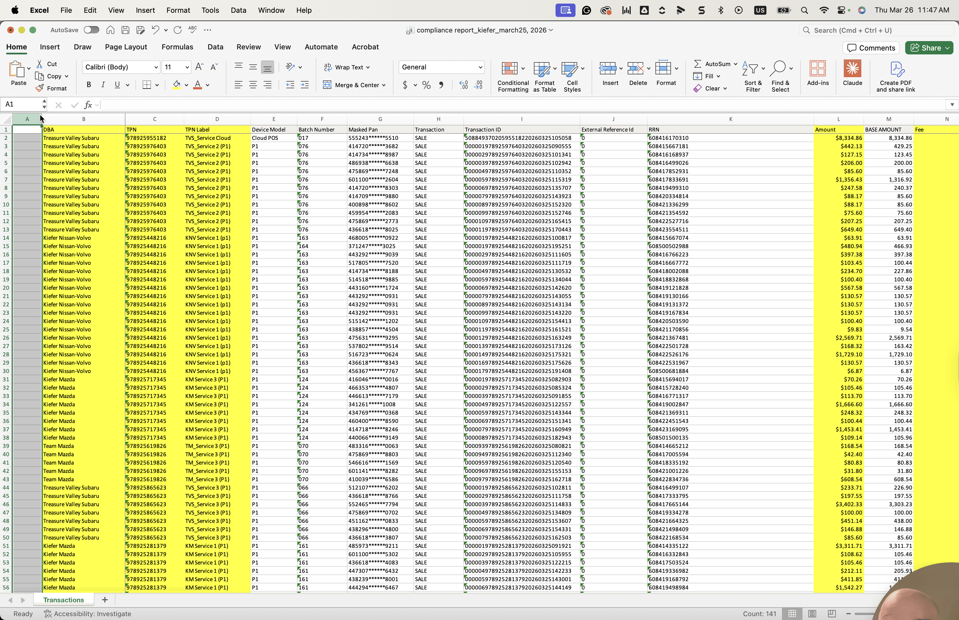Apply italic formatting to the cell

(103, 85)
